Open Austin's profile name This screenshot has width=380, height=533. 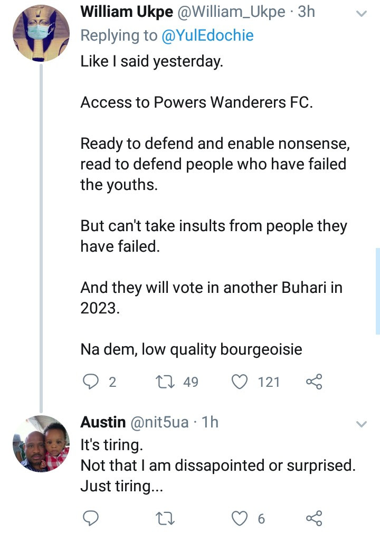click(103, 422)
